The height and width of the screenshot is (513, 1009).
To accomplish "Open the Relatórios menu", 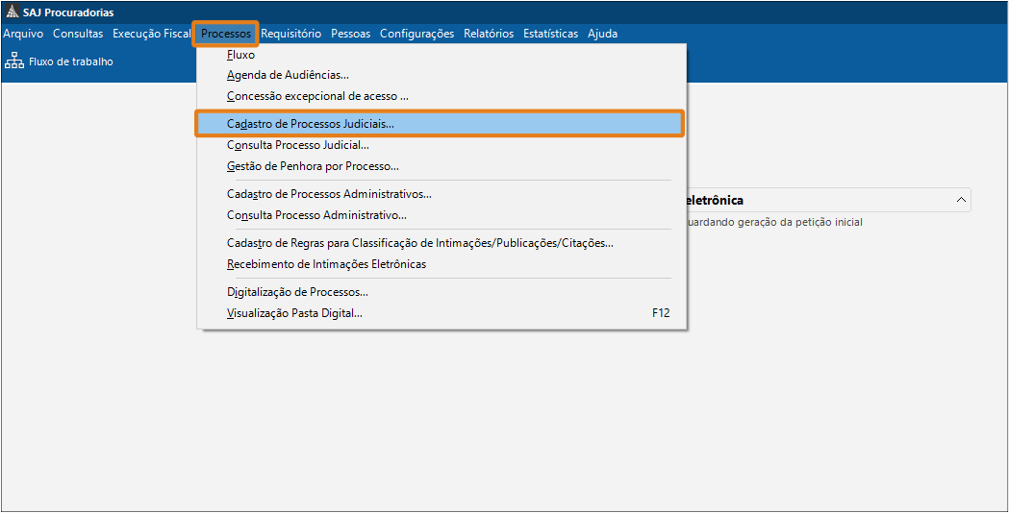I will (489, 34).
